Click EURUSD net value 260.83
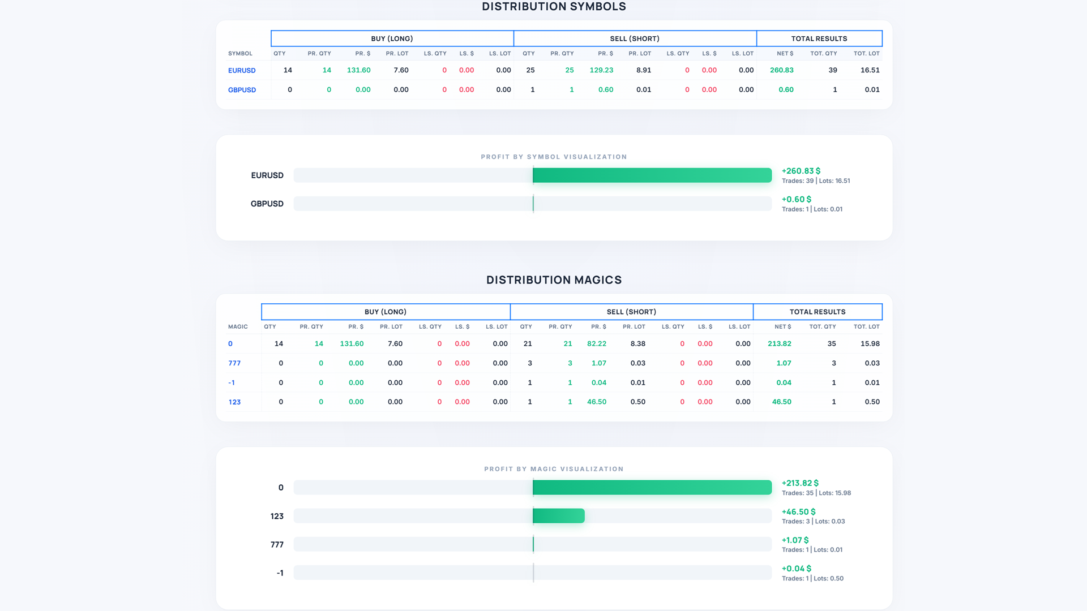1087x611 pixels. click(x=781, y=70)
